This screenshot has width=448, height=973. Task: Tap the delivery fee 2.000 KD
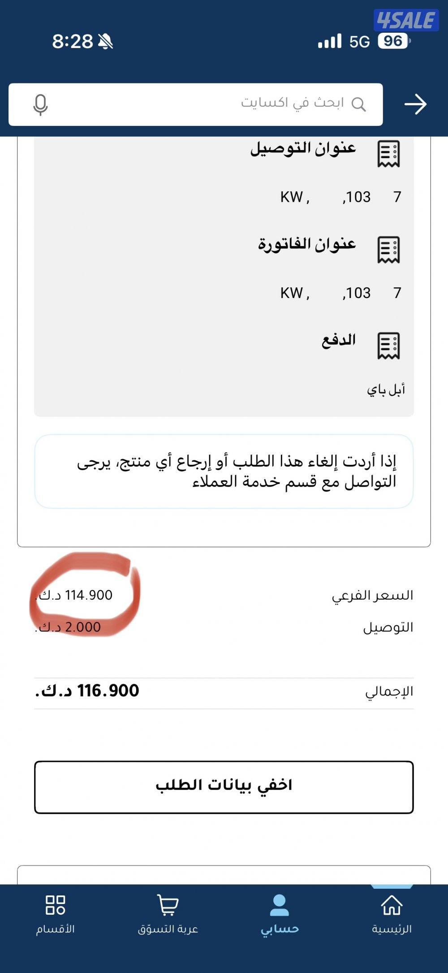tap(69, 627)
